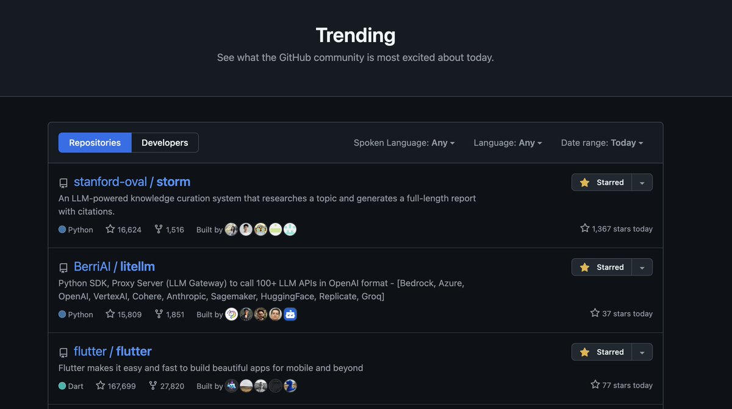
Task: Click first contributor avatar in flutter row
Action: coord(231,386)
